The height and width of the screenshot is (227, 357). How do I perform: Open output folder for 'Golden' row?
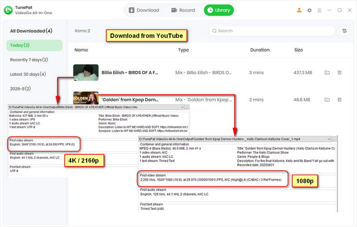[x=327, y=100]
